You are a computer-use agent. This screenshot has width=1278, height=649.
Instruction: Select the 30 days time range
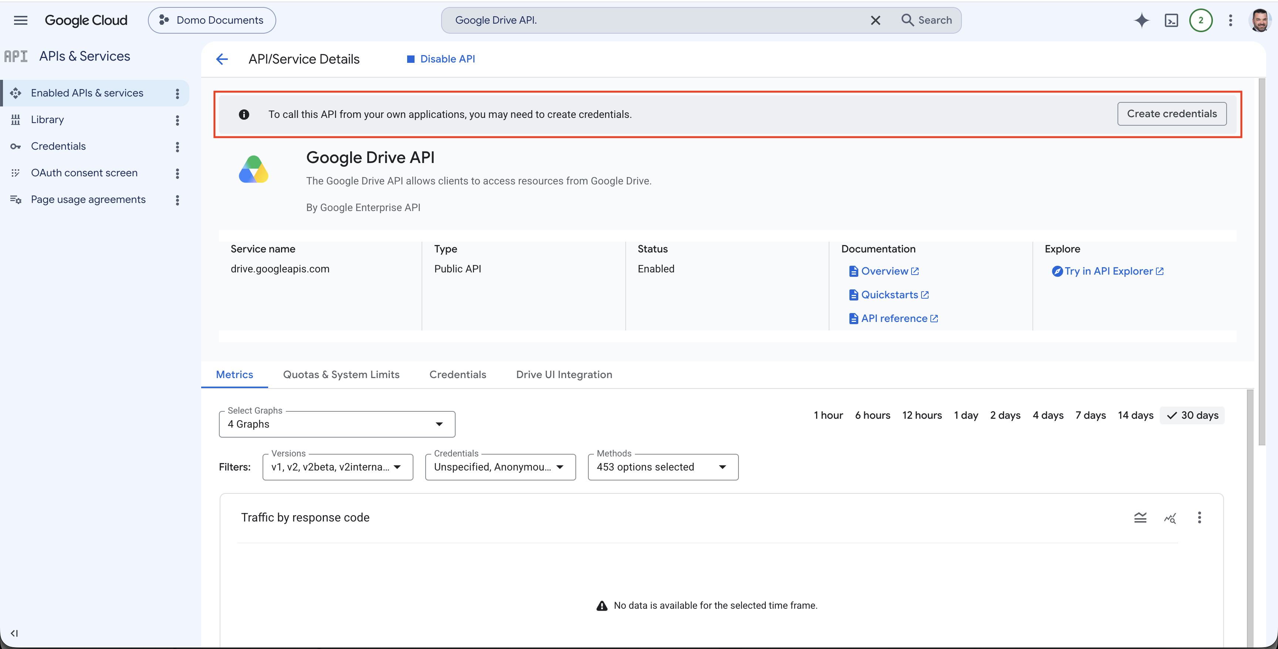(x=1192, y=415)
